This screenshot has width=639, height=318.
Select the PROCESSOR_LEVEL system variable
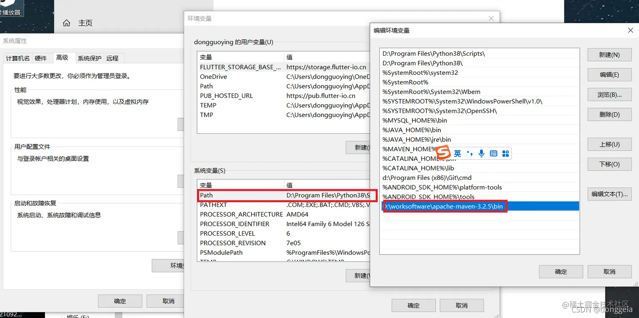284,234
